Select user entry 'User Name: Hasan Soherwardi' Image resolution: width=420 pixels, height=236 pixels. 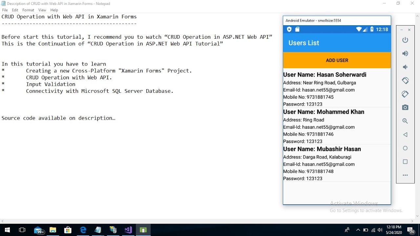click(x=325, y=75)
